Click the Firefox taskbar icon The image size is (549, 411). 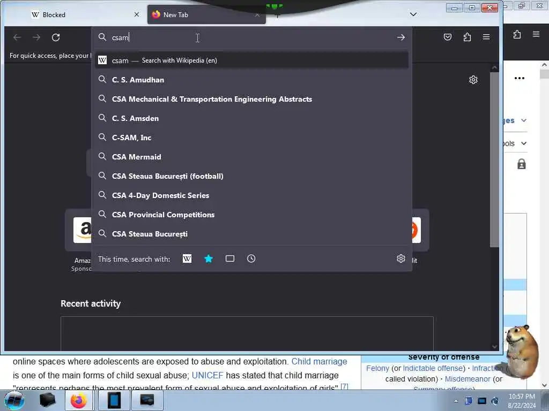coord(78,400)
